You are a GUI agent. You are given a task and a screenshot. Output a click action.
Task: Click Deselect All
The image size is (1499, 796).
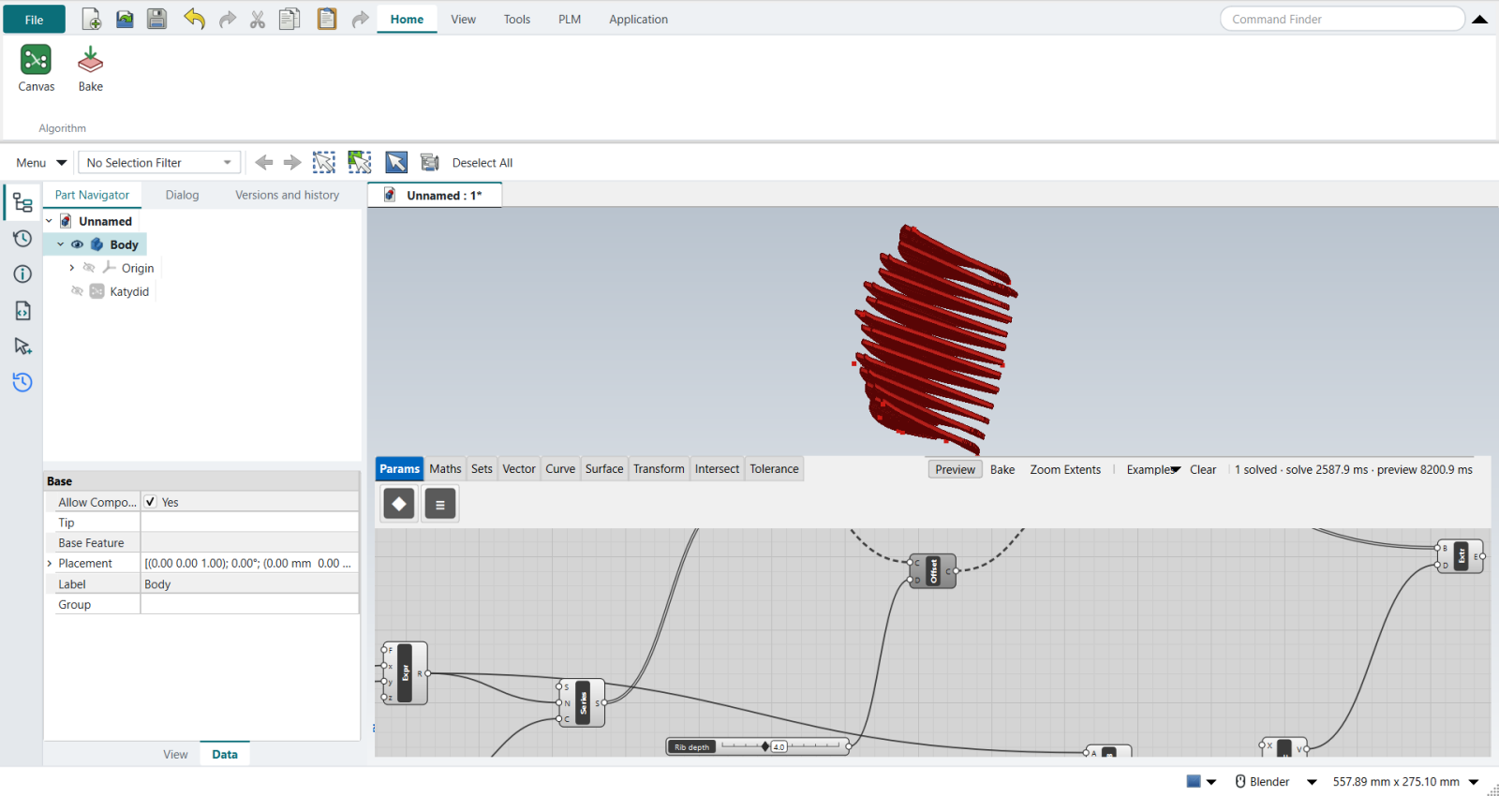(x=482, y=163)
